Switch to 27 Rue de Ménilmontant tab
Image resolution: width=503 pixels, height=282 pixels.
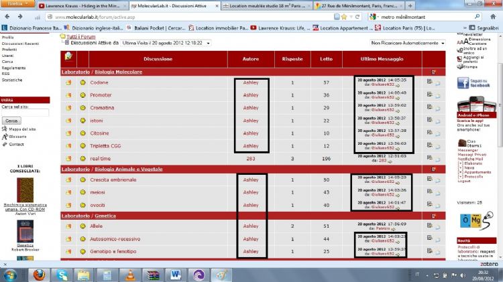point(359,6)
